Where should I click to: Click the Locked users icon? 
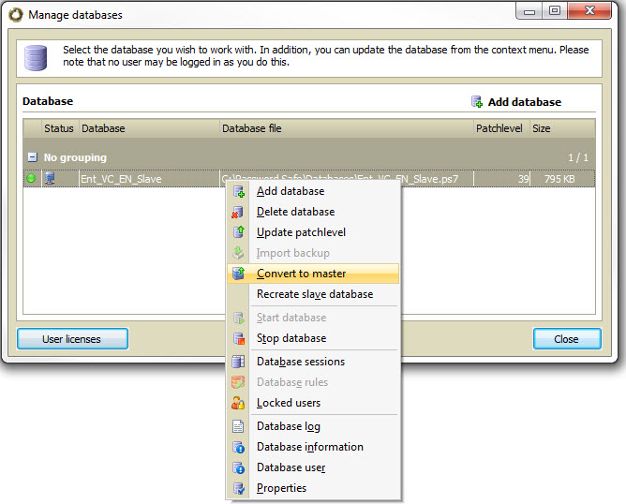point(238,403)
